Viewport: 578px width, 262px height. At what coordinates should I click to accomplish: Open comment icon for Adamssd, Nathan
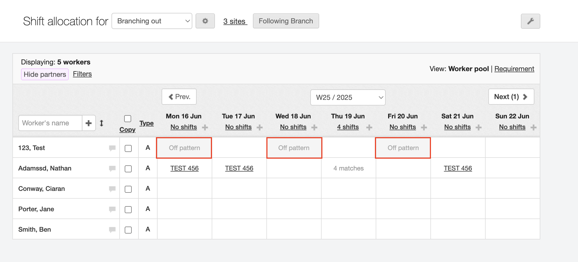tap(112, 168)
